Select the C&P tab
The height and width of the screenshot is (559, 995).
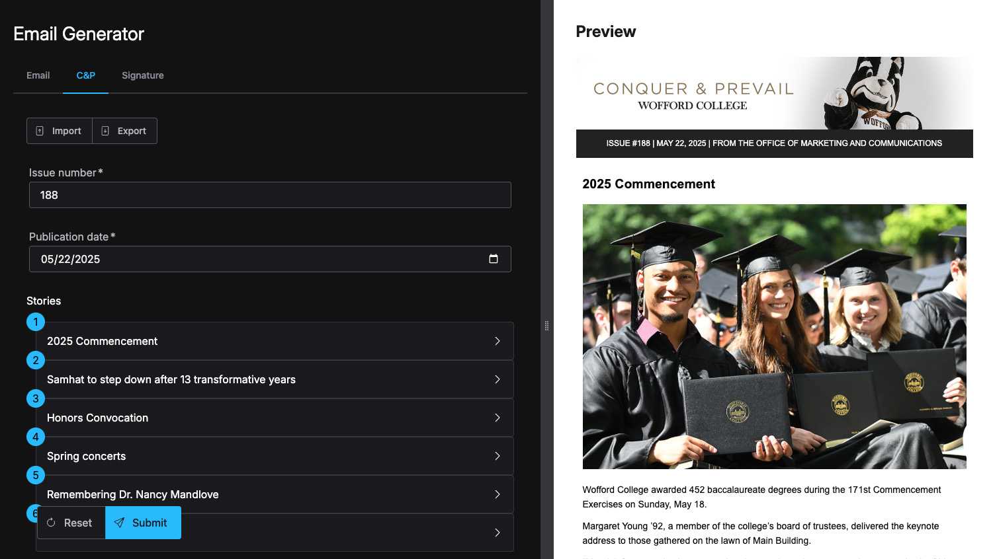point(85,75)
